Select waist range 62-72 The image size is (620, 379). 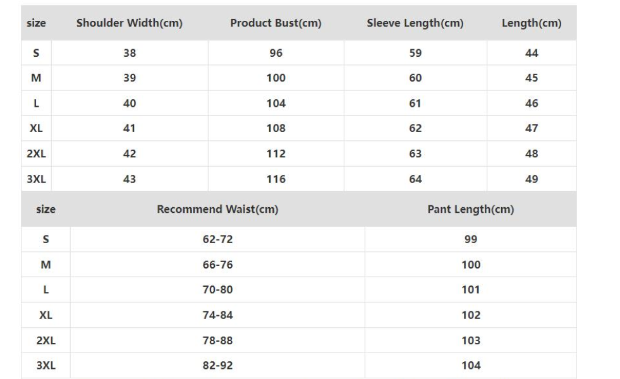pos(217,239)
